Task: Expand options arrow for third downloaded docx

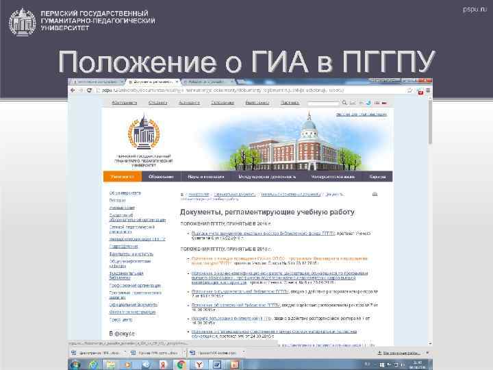Action: 243,353
